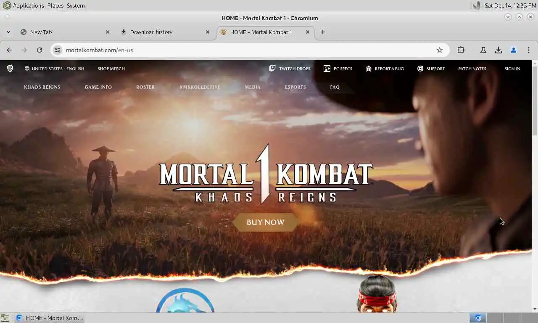Click the Mortal Kombat 1 Khaos Reigns logo

coord(266,174)
